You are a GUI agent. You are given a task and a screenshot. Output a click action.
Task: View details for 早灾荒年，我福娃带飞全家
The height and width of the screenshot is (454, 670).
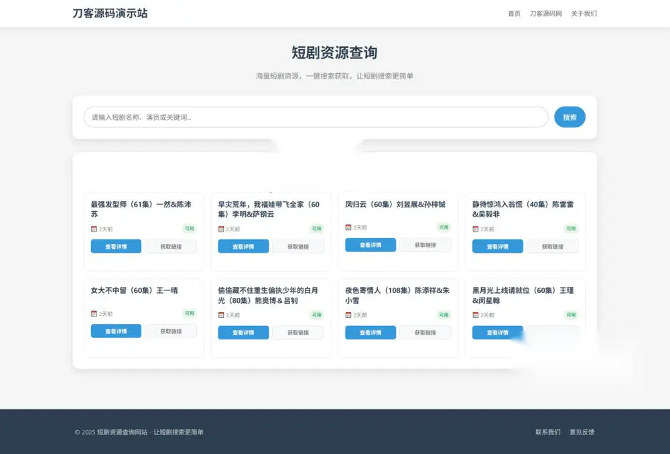click(x=243, y=246)
